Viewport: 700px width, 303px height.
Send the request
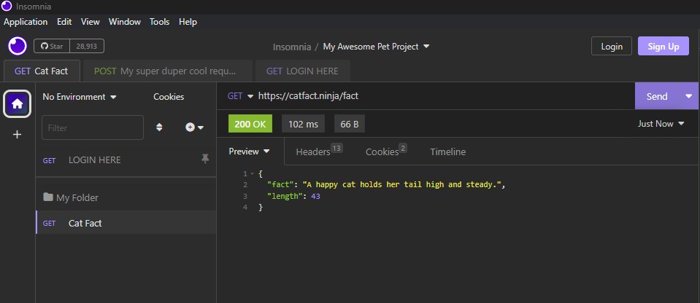(x=657, y=96)
